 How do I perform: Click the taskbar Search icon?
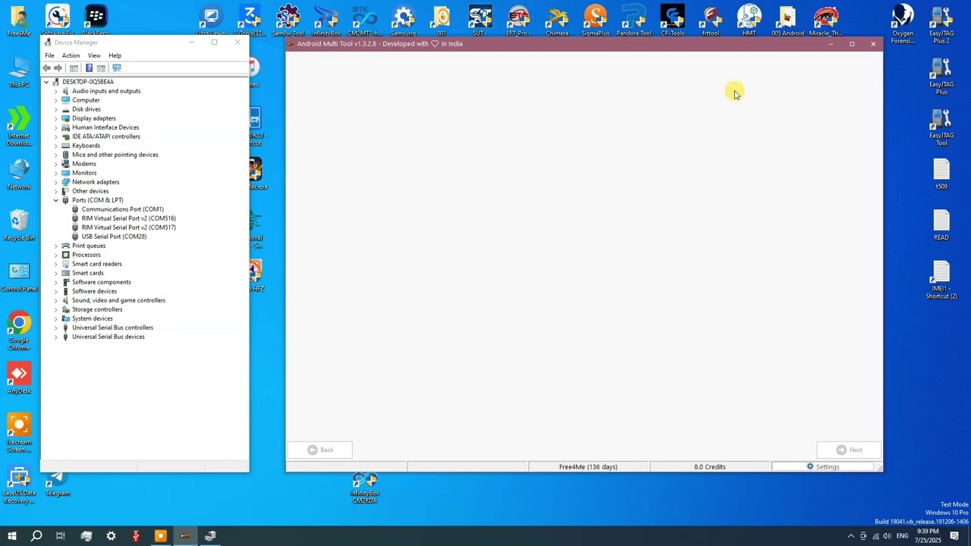point(36,536)
